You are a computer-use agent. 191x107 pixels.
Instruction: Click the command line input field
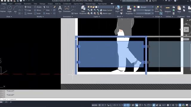(95, 99)
